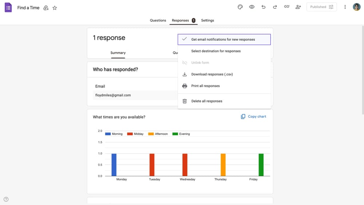Preview the form with eye icon

pyautogui.click(x=252, y=7)
